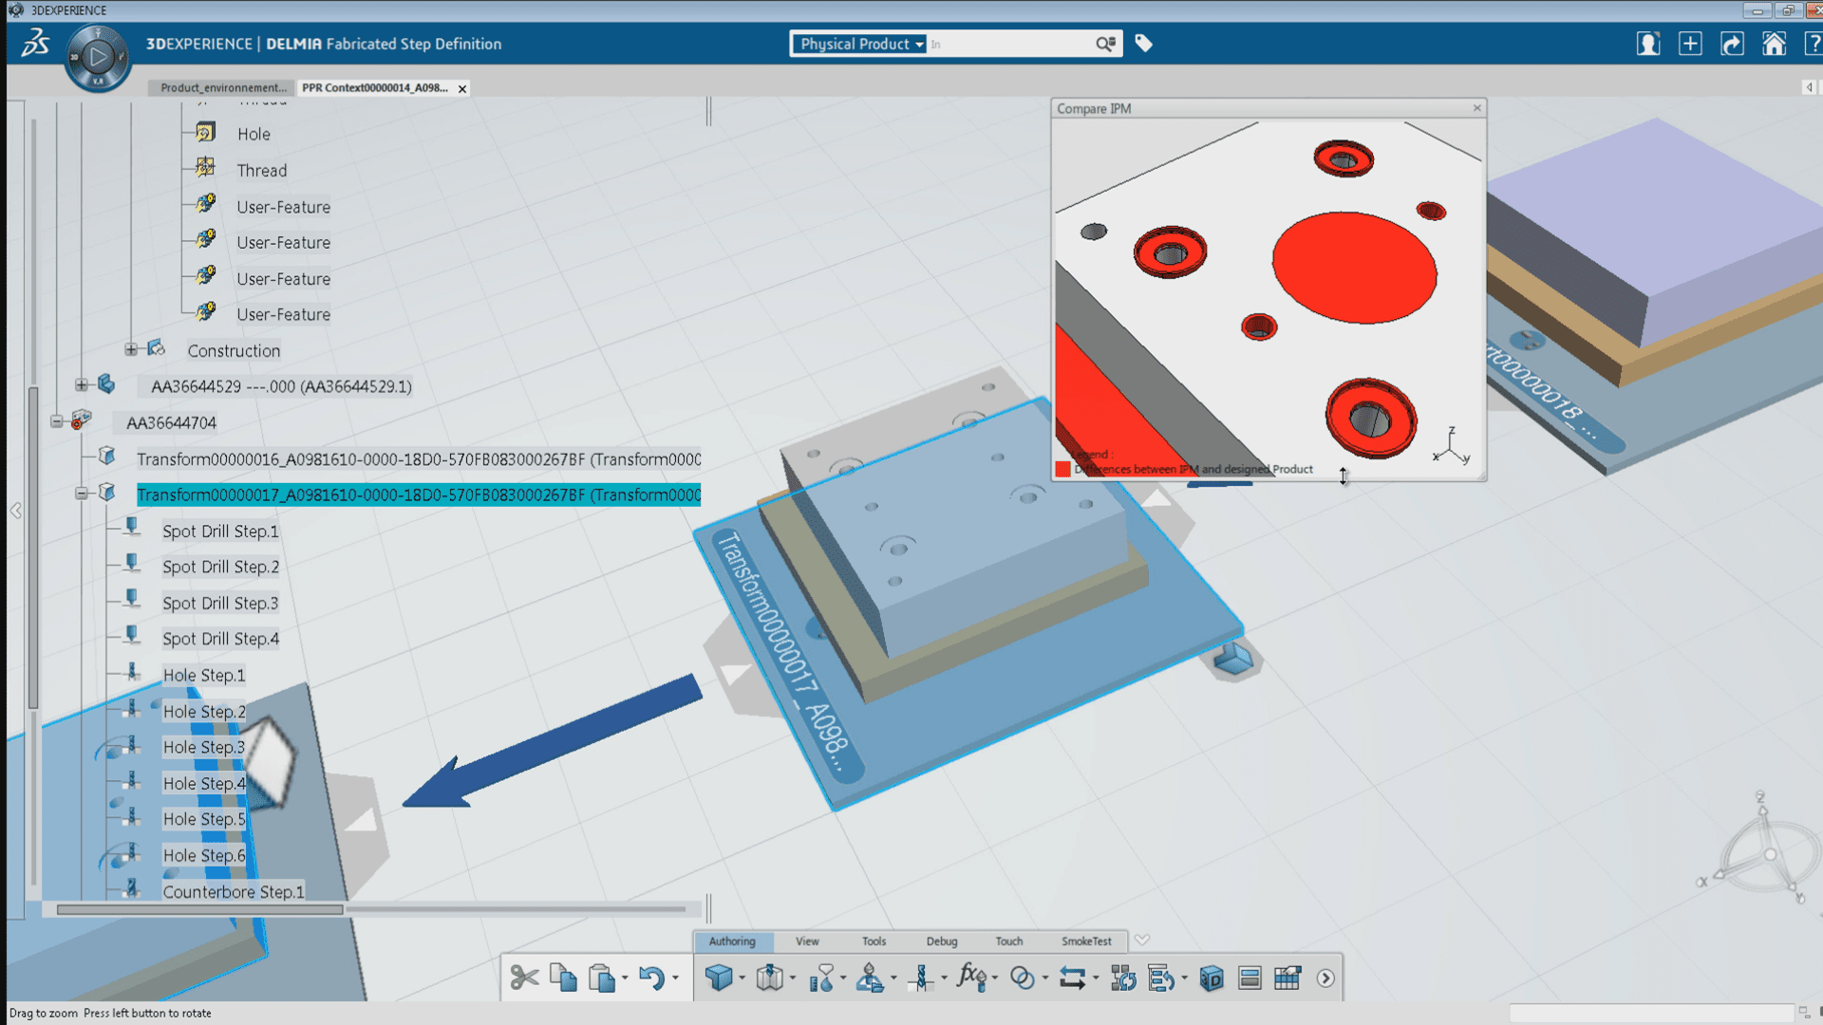Click the blue 3D cube part icon
Image resolution: width=1823 pixels, height=1025 pixels.
click(719, 978)
